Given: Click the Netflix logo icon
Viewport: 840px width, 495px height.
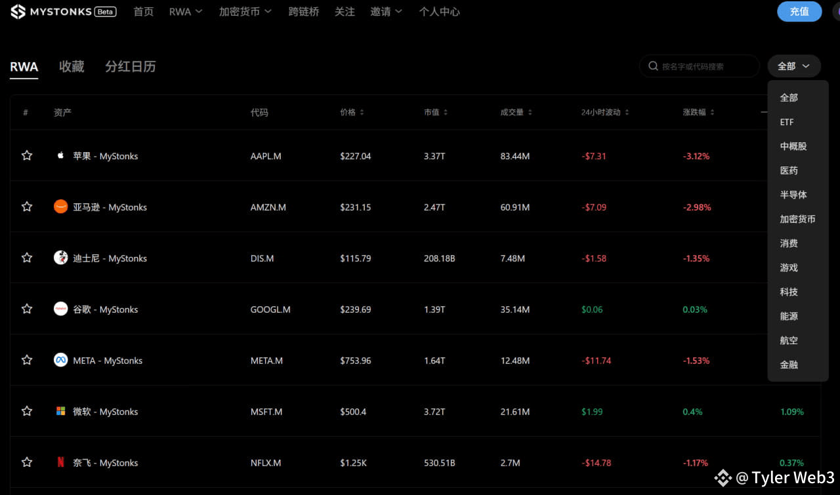Looking at the screenshot, I should coord(60,462).
